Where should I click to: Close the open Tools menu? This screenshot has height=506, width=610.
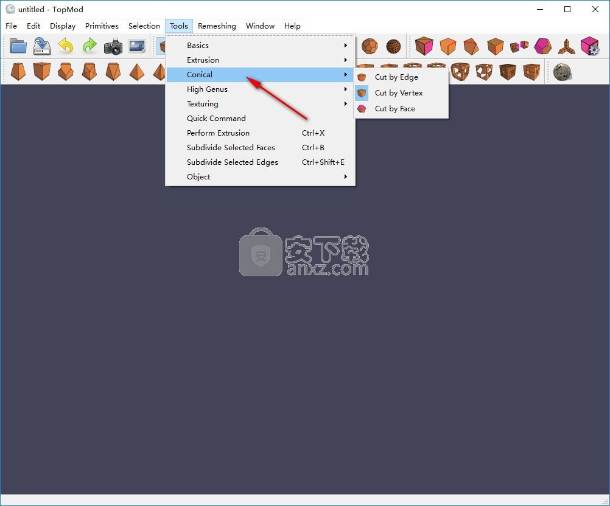pos(179,26)
